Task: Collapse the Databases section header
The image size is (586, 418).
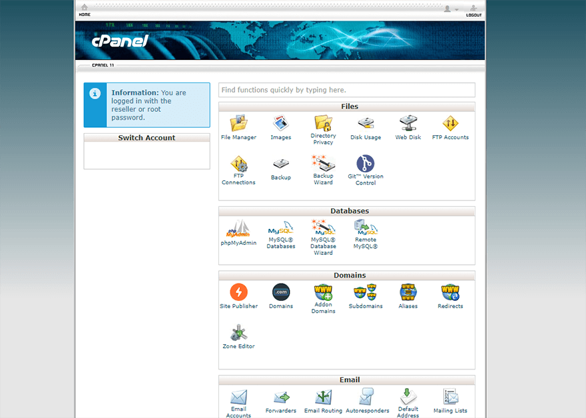Action: coord(347,211)
